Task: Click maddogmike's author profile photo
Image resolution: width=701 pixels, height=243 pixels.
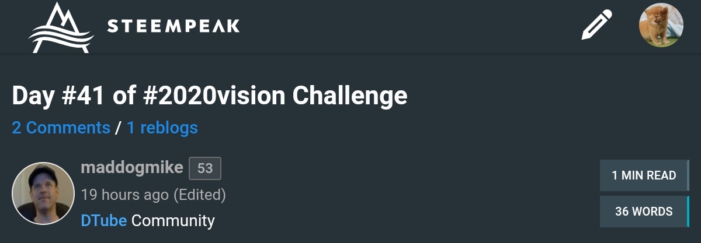Action: click(x=43, y=193)
